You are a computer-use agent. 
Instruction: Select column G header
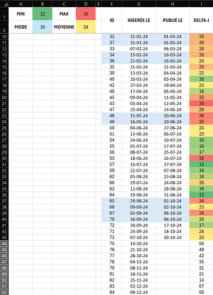pyautogui.click(x=139, y=4)
